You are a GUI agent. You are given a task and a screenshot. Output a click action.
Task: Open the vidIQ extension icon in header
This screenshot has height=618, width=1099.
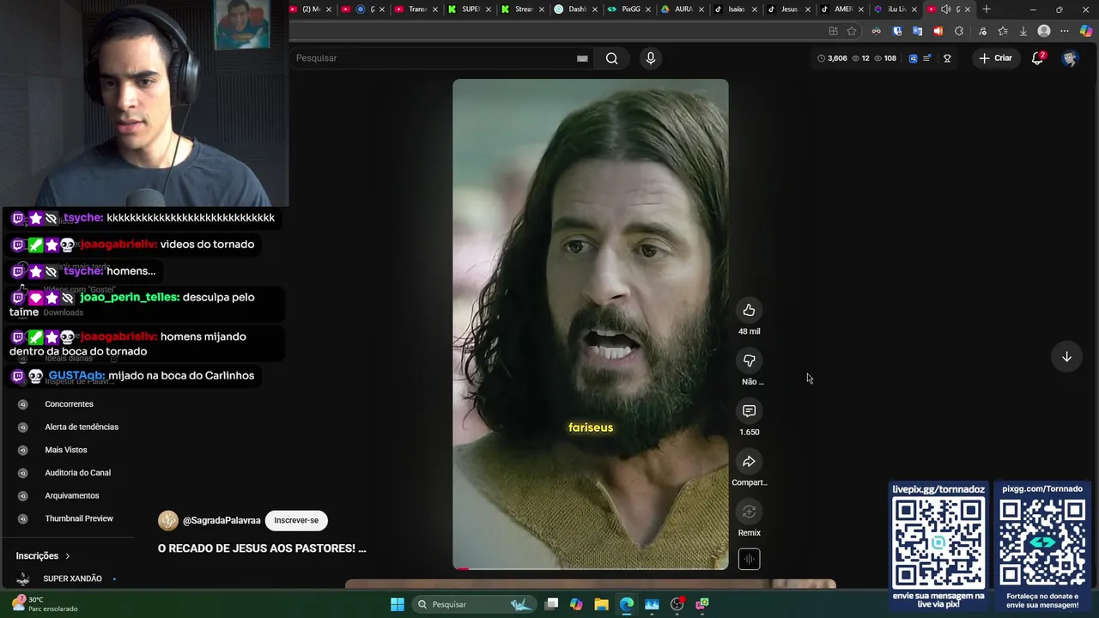click(x=913, y=58)
